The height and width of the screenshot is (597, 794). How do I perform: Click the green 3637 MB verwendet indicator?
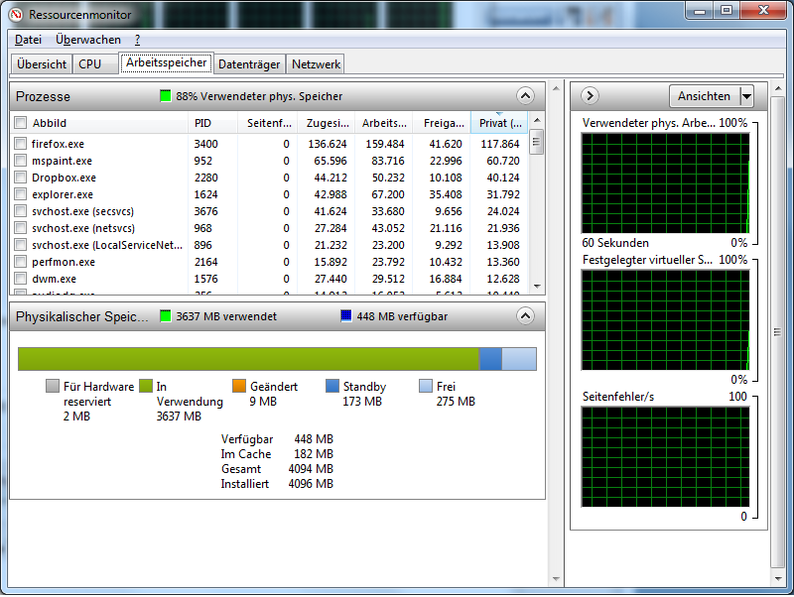point(165,316)
